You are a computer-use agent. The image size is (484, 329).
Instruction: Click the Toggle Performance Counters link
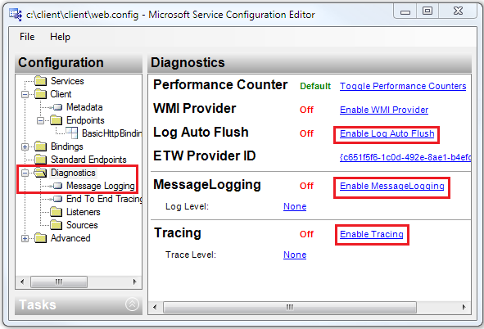point(403,86)
